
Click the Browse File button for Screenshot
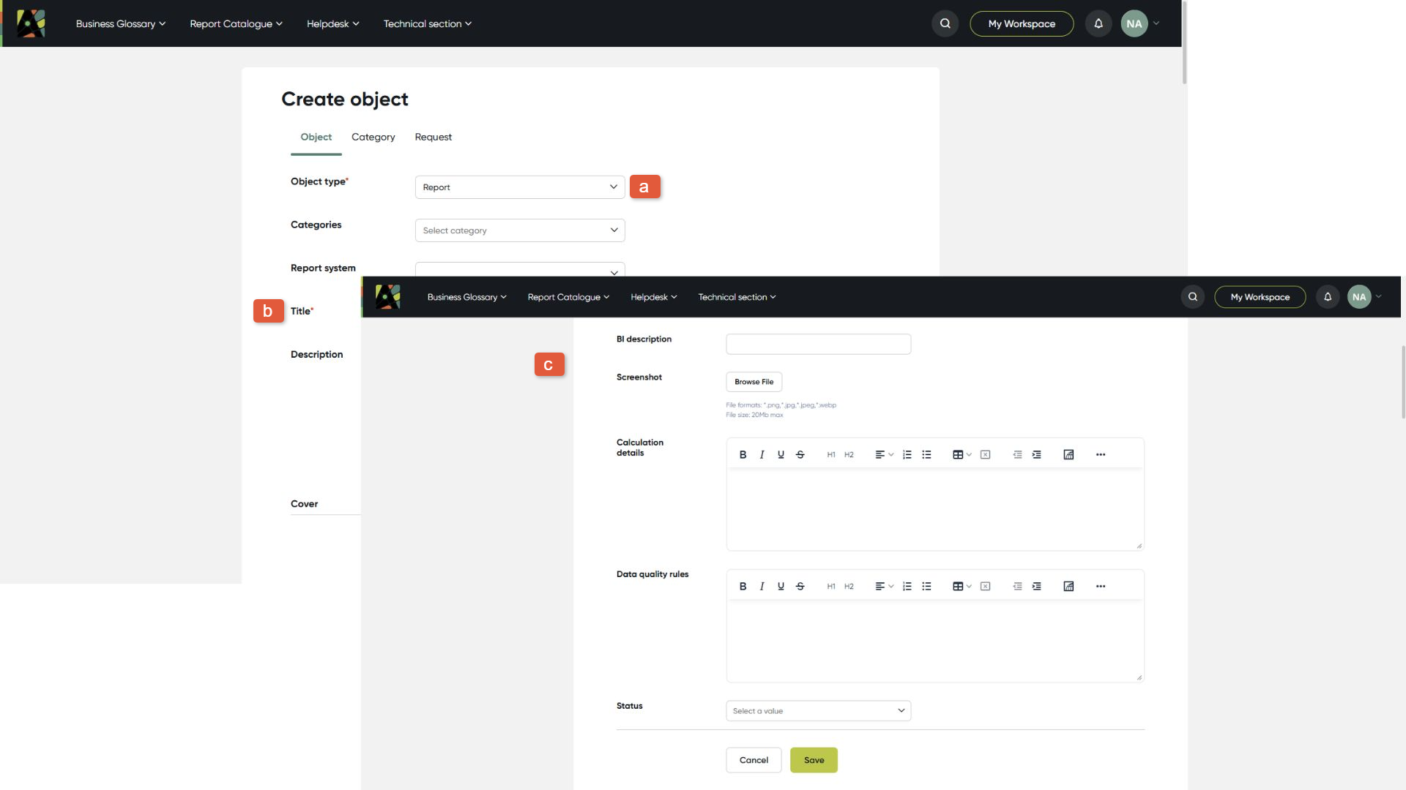754,382
